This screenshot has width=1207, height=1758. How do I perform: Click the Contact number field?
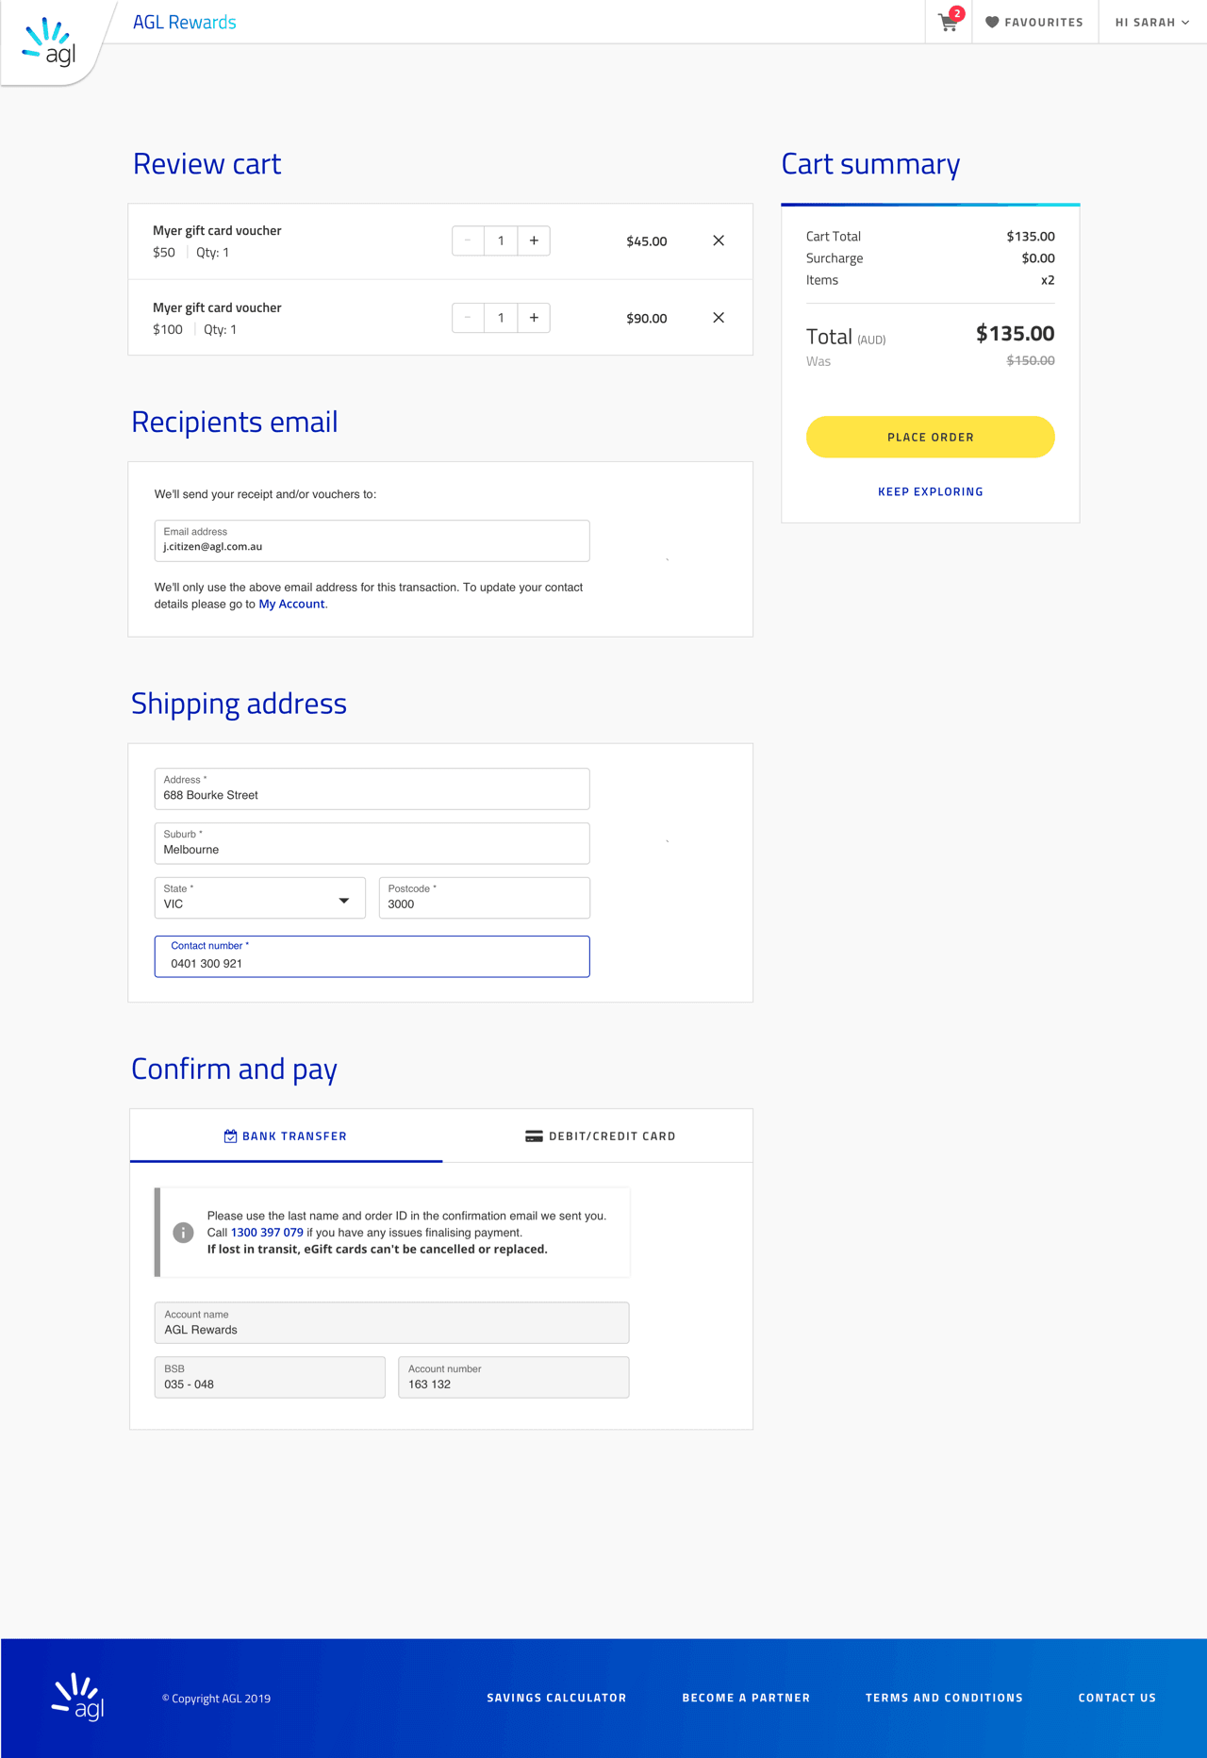click(x=372, y=956)
